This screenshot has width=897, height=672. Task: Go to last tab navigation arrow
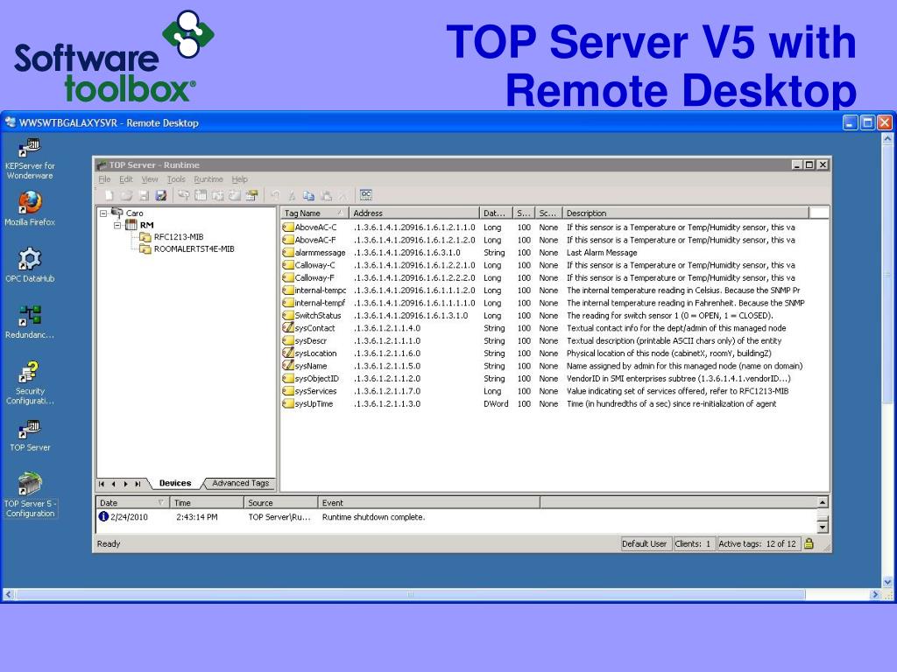[x=138, y=484]
